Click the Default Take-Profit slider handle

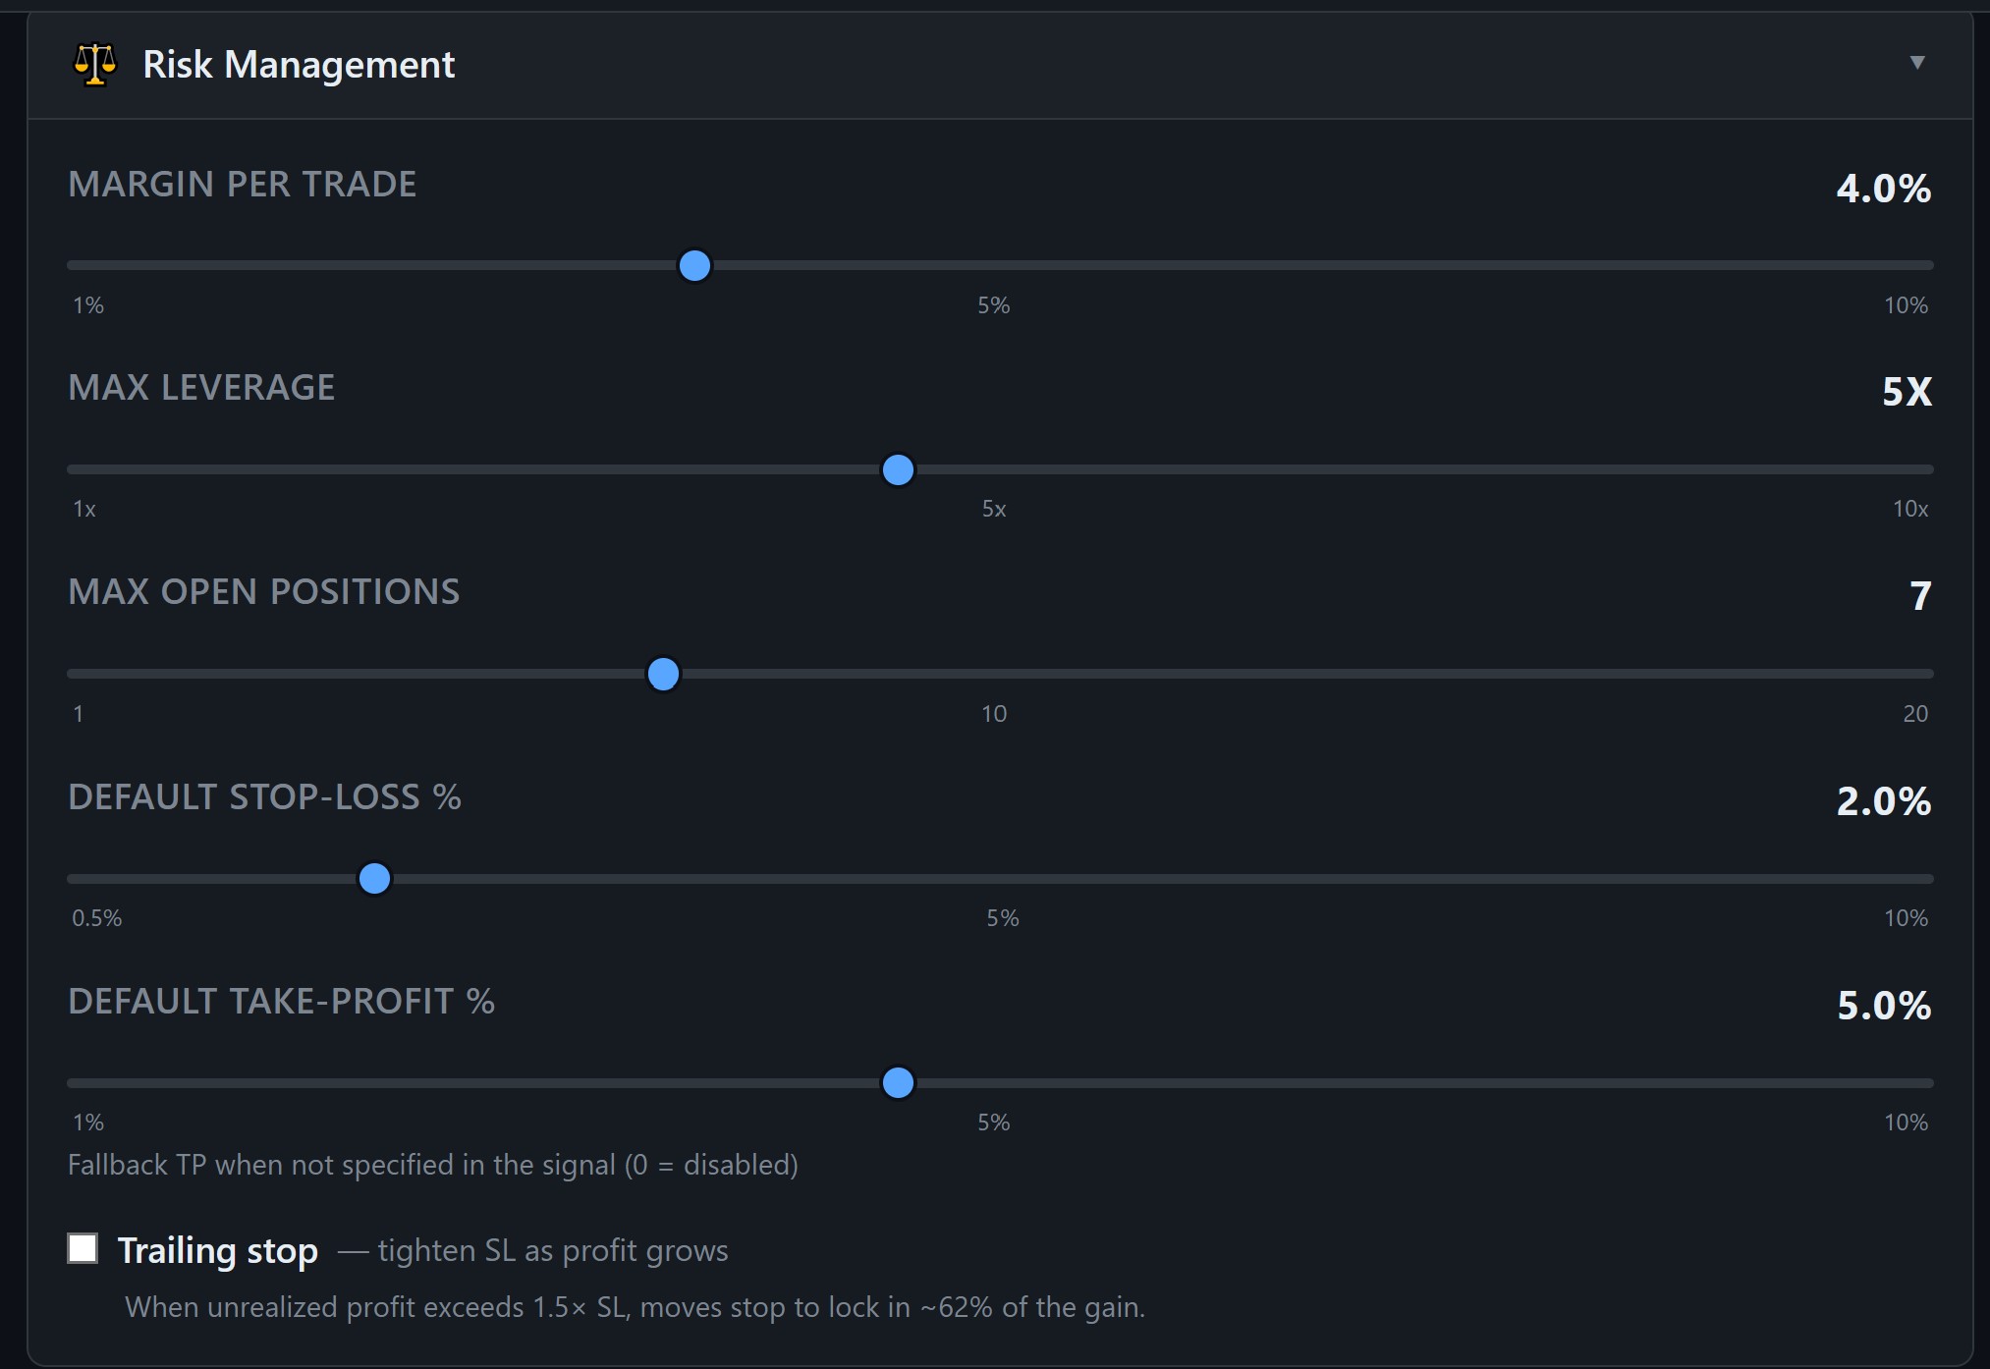897,1083
